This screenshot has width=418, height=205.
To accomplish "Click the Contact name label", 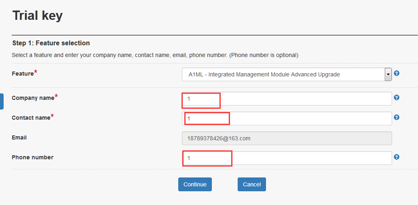I will (31, 118).
